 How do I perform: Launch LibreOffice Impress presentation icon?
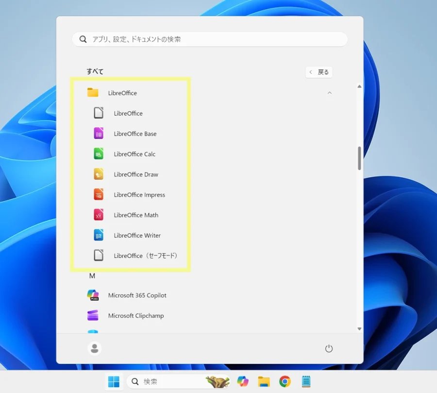click(x=99, y=195)
